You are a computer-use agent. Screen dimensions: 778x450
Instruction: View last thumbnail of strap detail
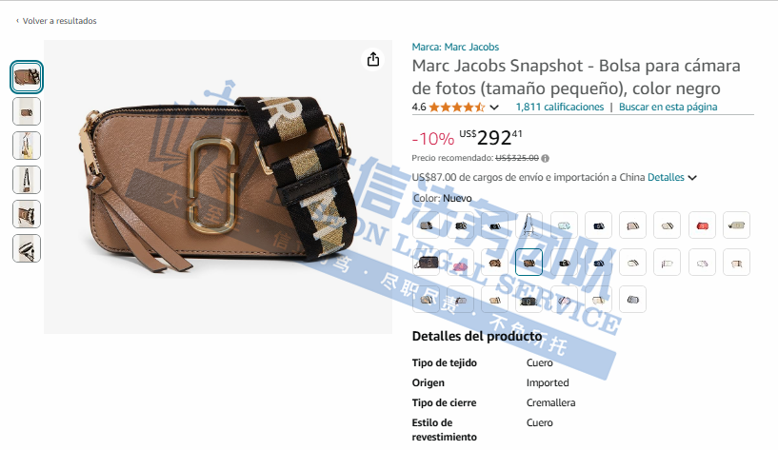tap(27, 248)
